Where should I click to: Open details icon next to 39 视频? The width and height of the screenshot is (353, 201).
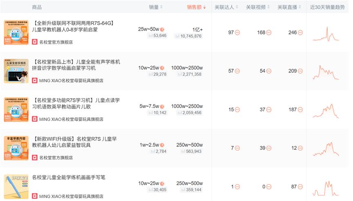coord(269,148)
